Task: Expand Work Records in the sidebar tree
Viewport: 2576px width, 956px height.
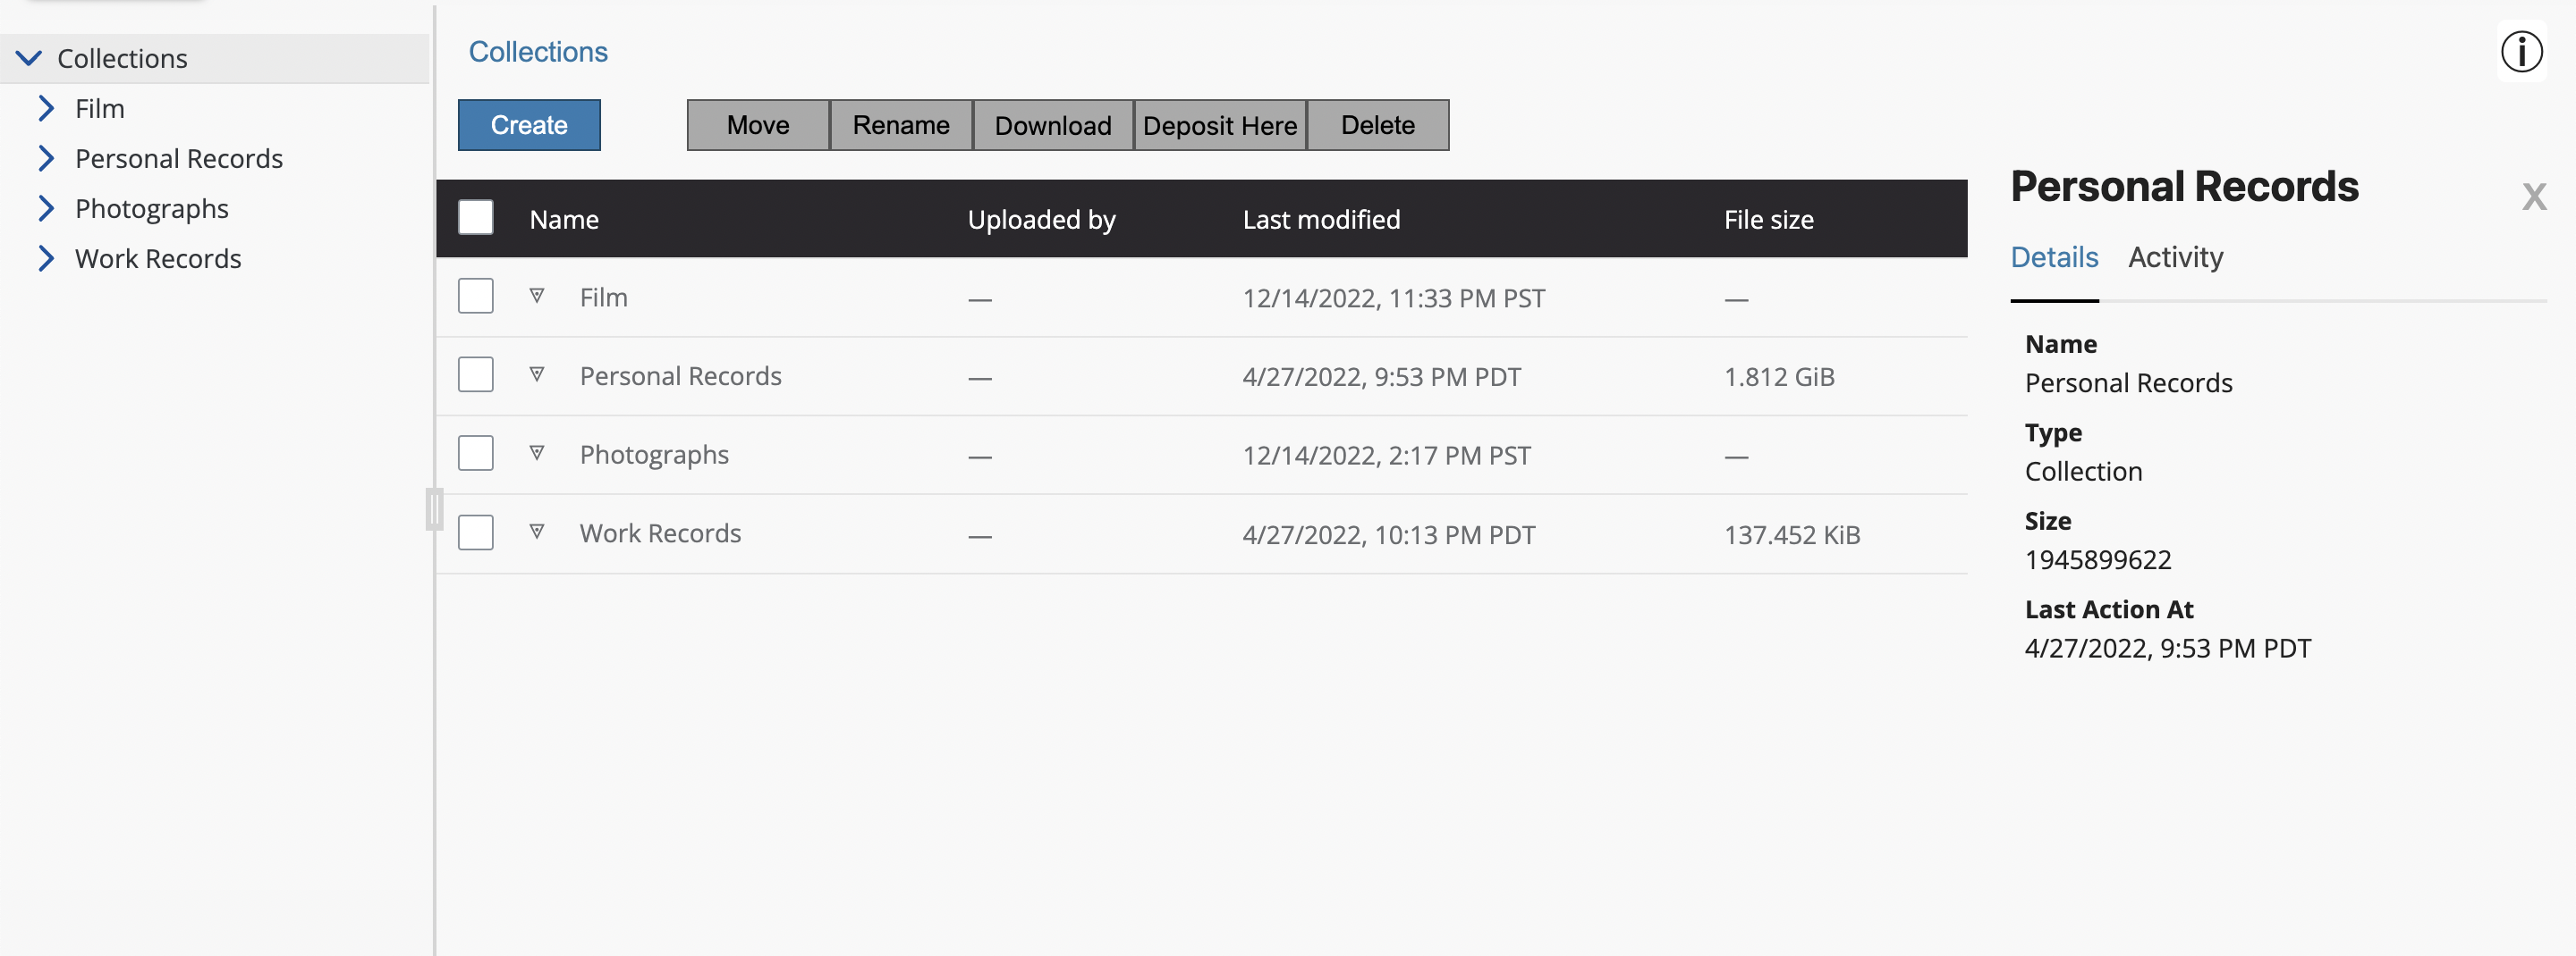Action: click(46, 259)
